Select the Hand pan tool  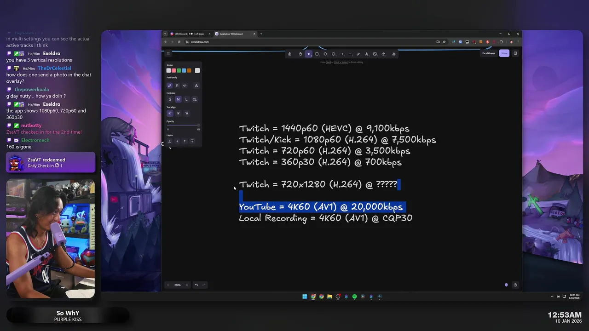[x=300, y=54]
